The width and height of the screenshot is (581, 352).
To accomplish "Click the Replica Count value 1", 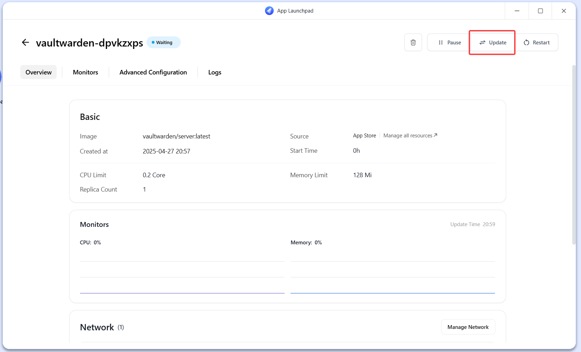I will click(144, 189).
